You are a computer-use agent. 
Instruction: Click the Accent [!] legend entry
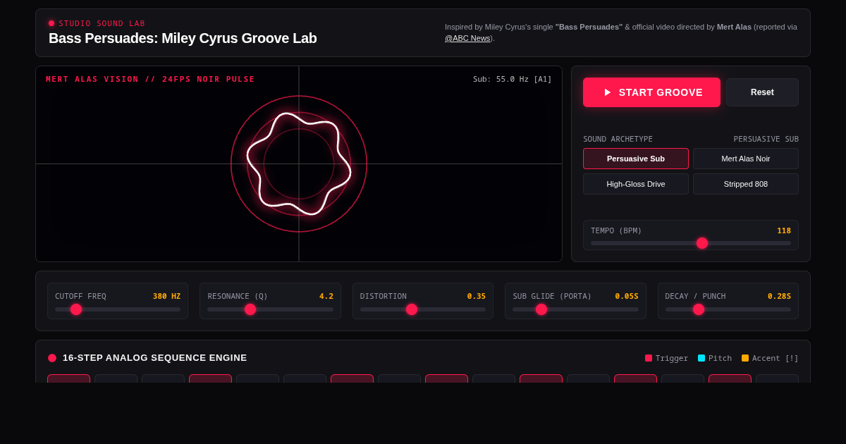[770, 358]
